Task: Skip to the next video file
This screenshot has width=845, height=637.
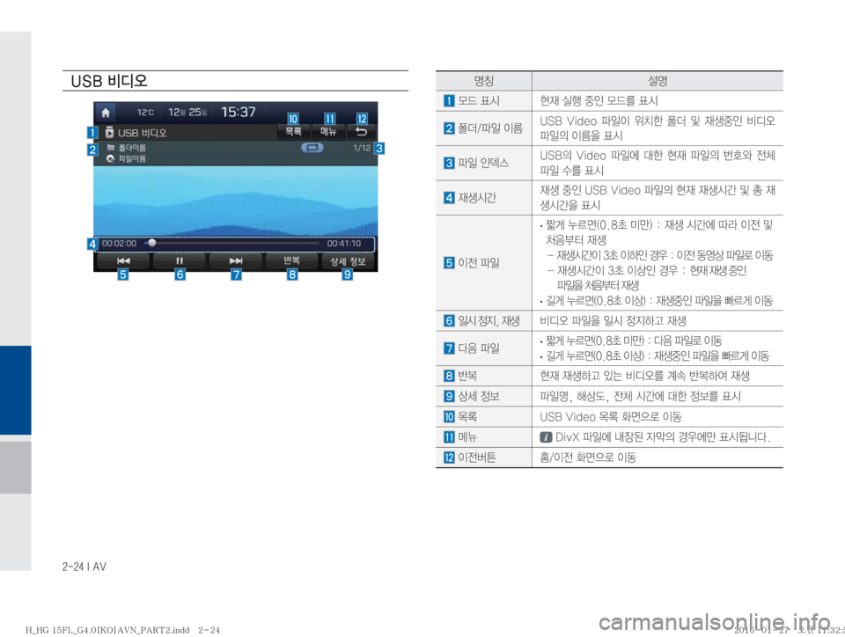Action: 236,261
